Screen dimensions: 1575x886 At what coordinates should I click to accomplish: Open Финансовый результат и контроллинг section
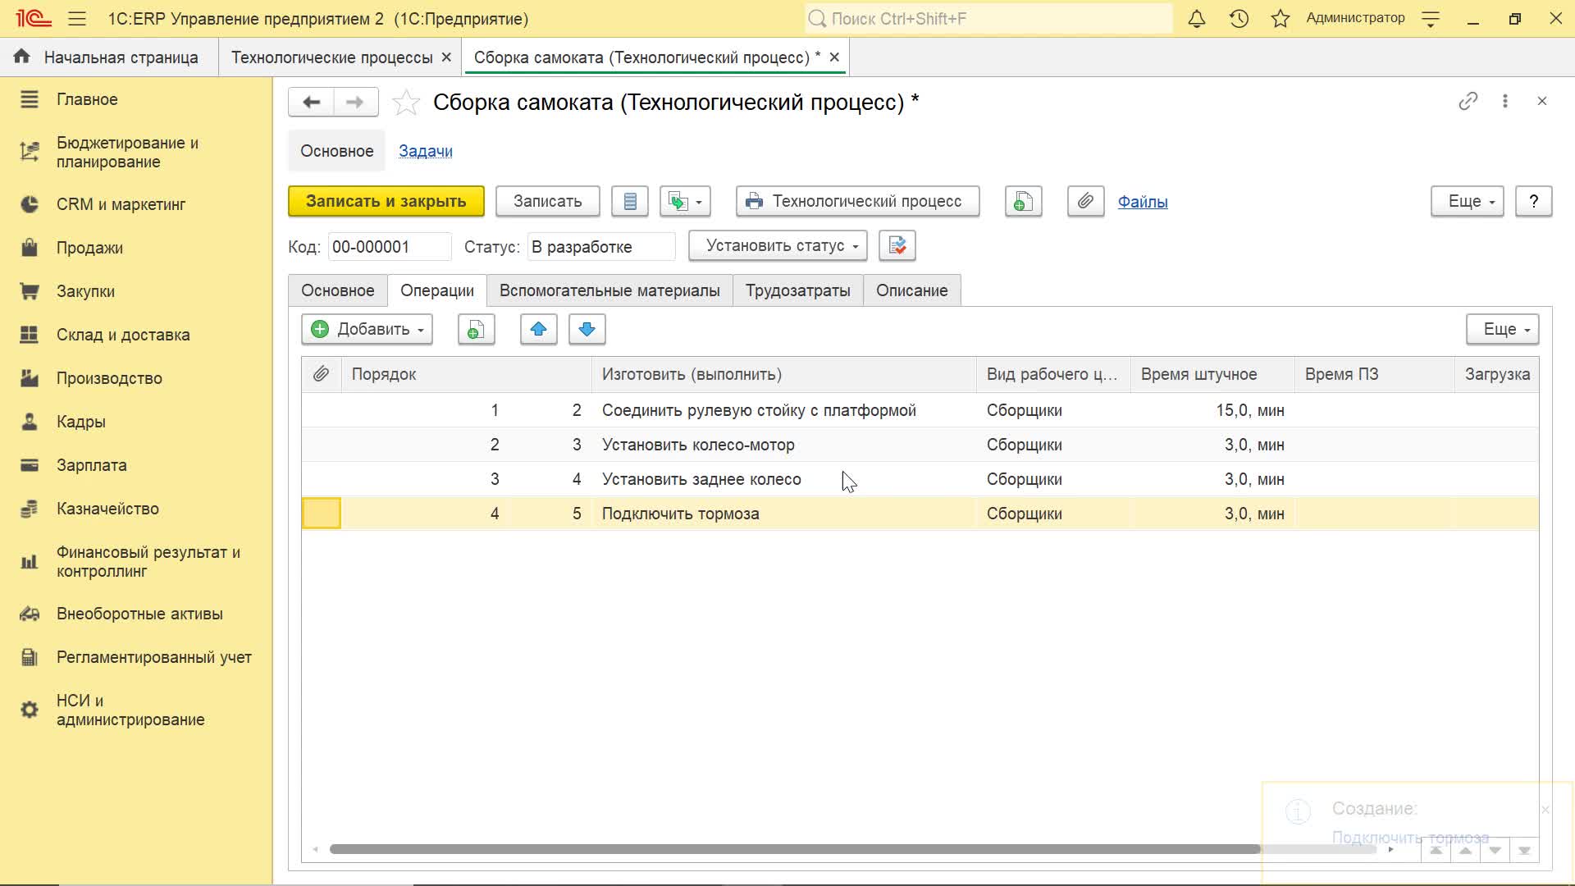(x=148, y=562)
